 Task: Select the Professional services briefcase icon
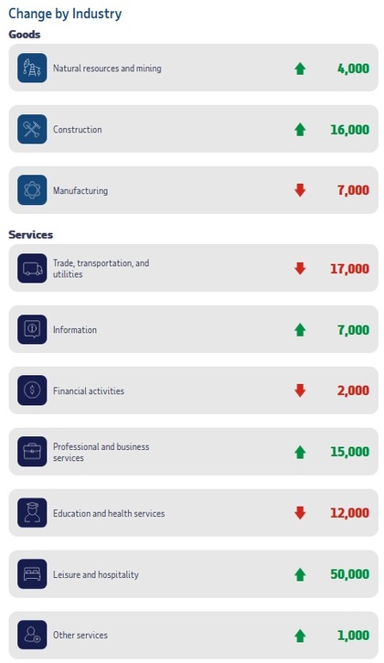point(32,452)
